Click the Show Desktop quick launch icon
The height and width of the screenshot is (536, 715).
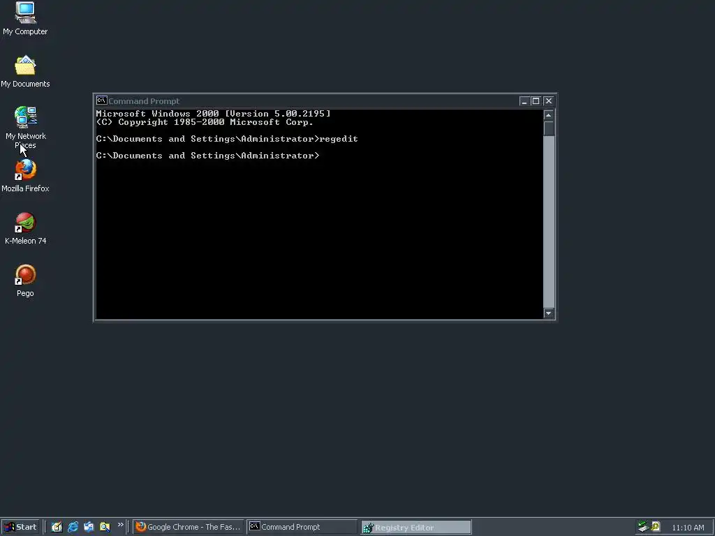point(57,527)
